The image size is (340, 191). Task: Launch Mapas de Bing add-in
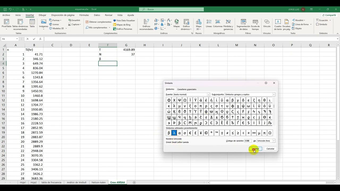click(x=122, y=25)
